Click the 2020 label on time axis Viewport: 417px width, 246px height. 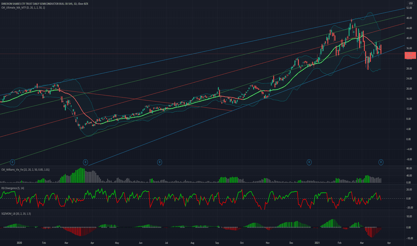(x=19, y=243)
